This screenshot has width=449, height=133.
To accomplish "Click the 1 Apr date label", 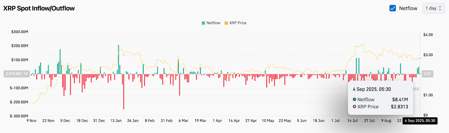I will coord(217,121).
